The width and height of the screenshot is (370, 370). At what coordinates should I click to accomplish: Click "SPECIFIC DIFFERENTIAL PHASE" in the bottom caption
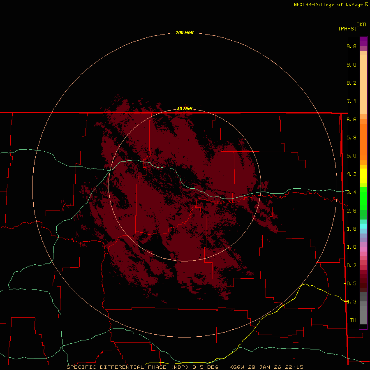point(116,367)
